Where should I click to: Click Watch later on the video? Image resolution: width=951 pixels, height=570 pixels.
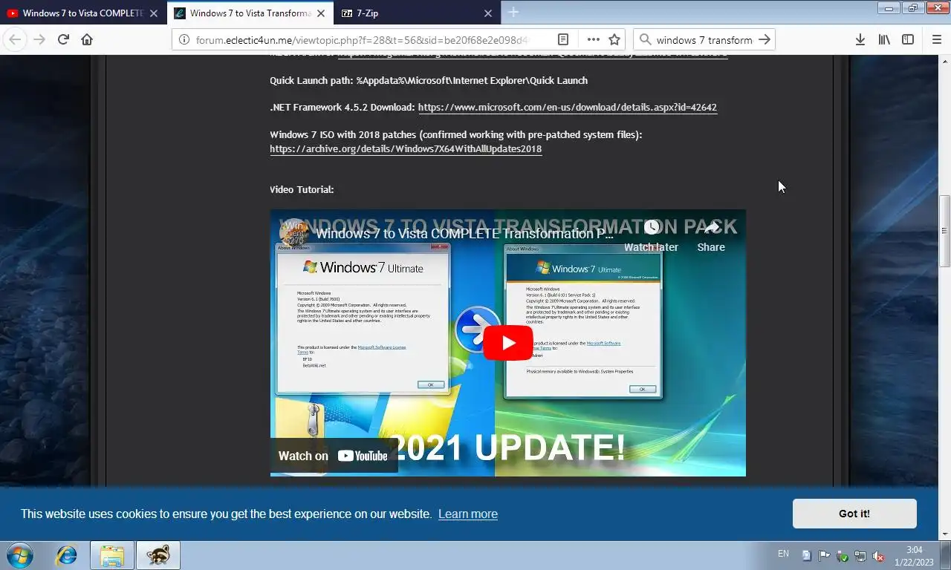tap(651, 236)
